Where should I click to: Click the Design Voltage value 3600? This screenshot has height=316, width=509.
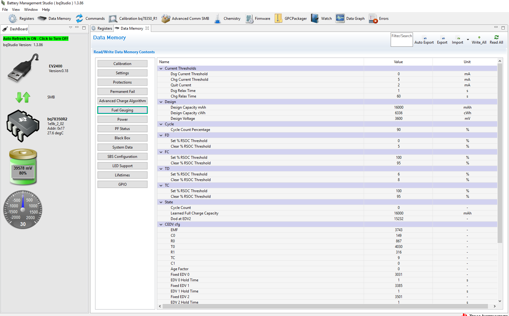coord(398,119)
